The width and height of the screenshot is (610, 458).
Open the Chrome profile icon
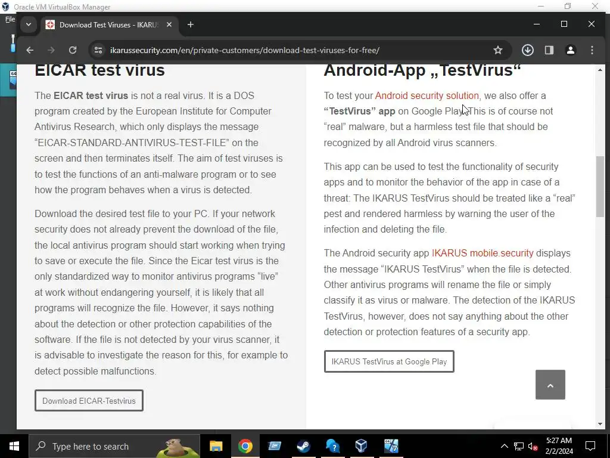click(x=570, y=50)
